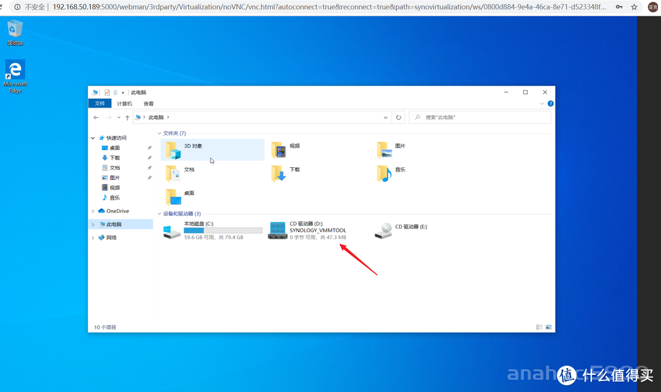Click 10 个项目 status bar text
The image size is (661, 392).
point(105,328)
